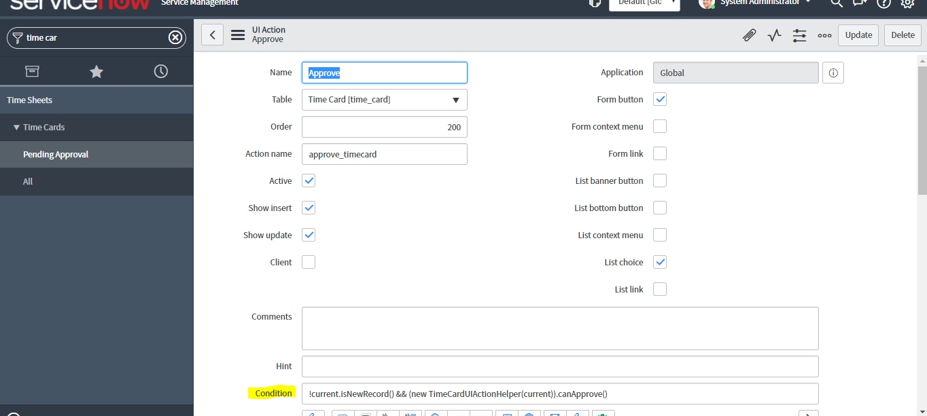Click the Comments text area
Viewport: 927px width, 416px height.
[x=560, y=328]
